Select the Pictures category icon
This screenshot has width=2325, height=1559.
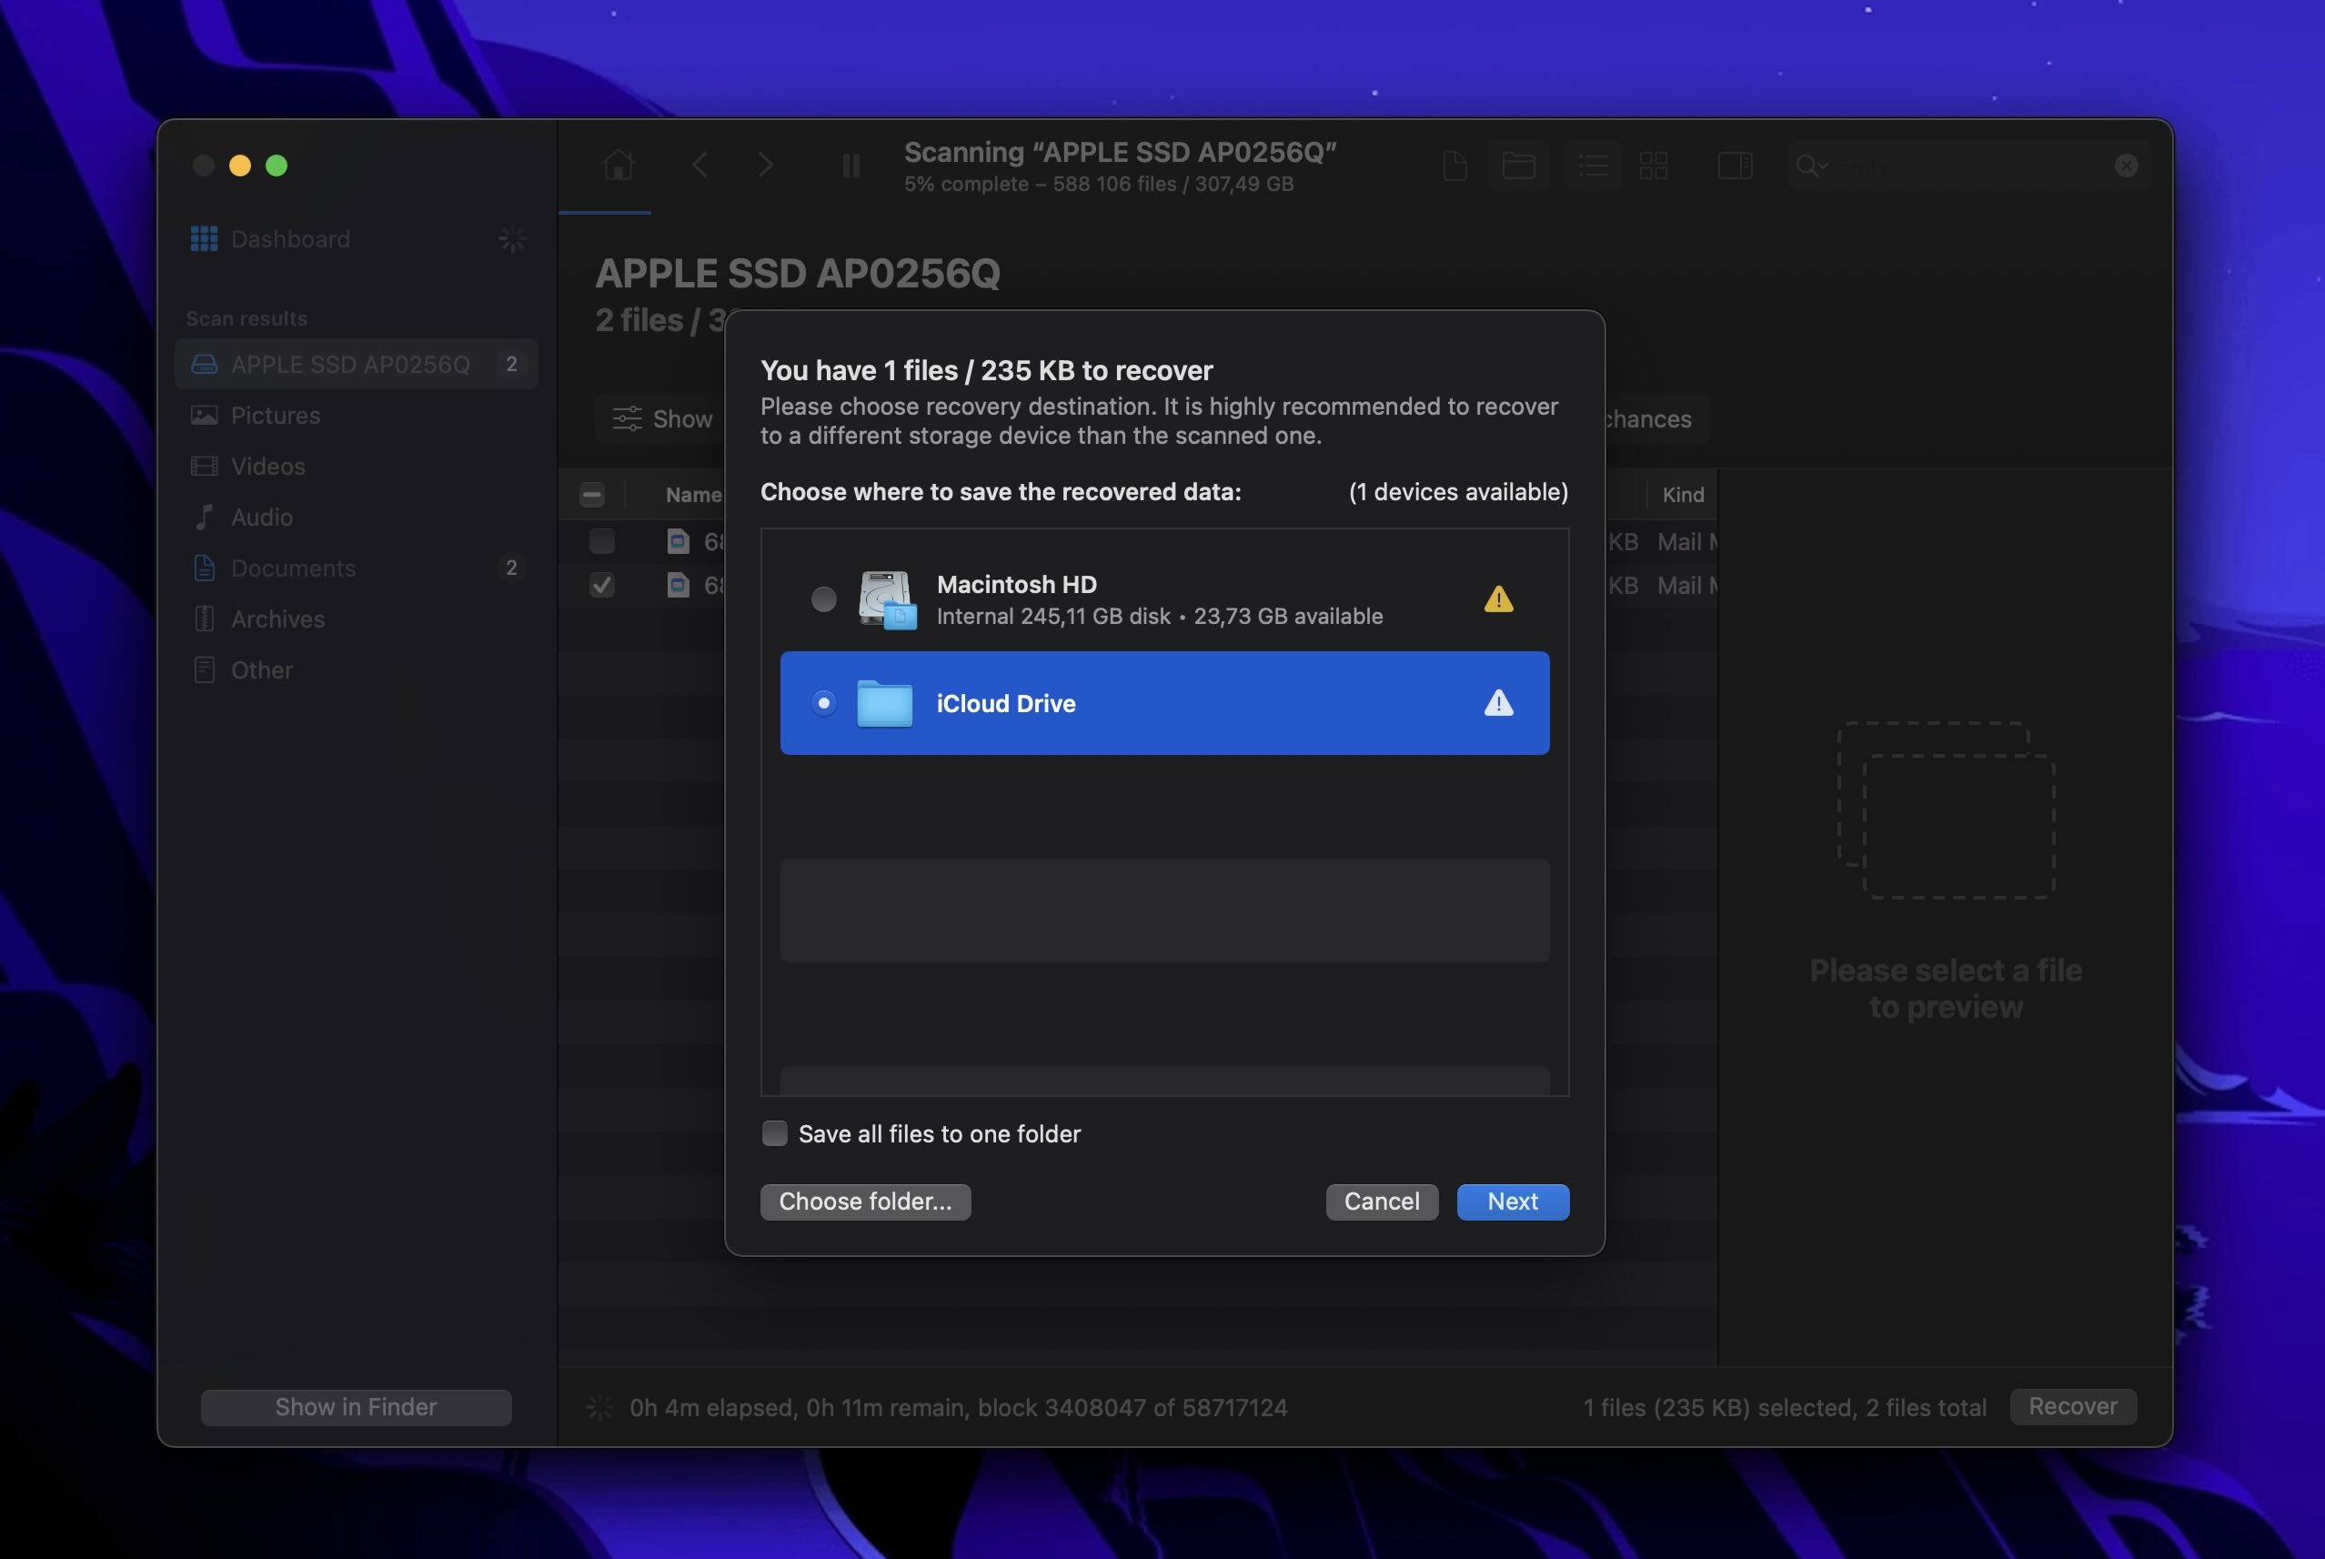[x=204, y=414]
